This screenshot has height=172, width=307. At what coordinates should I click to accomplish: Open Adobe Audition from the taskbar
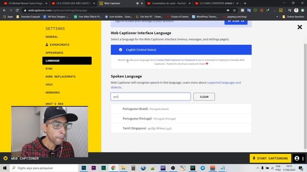[x=104, y=168]
